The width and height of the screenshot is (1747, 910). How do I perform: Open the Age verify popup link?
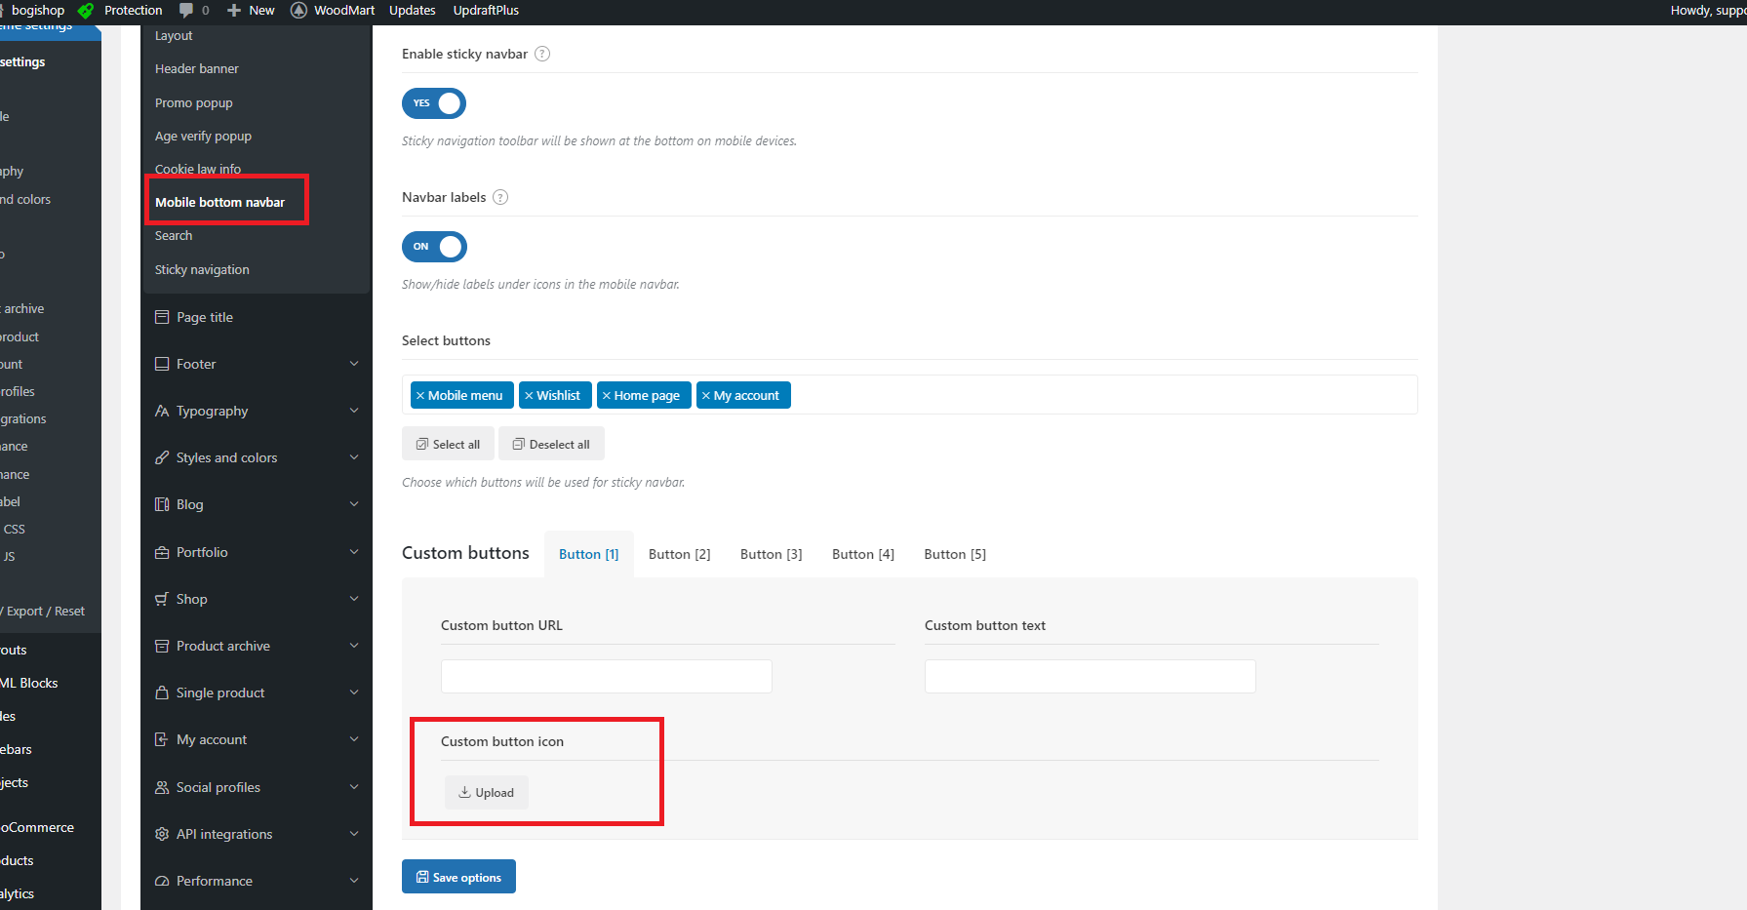[x=203, y=137]
